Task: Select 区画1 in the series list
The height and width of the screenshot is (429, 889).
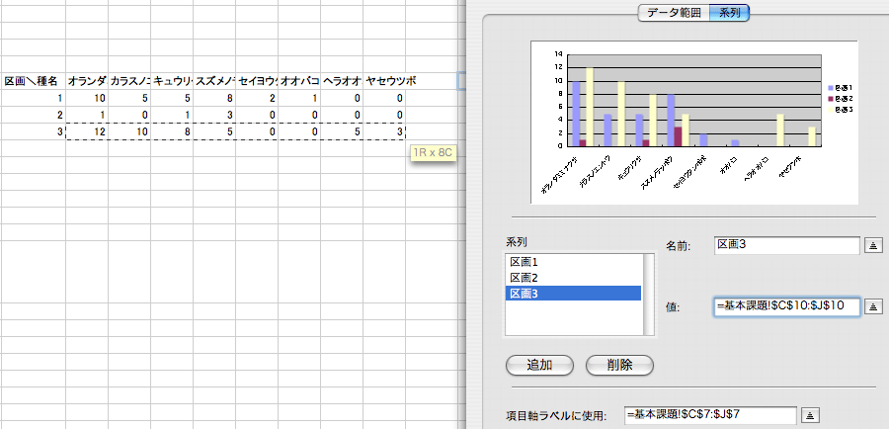Action: click(573, 262)
